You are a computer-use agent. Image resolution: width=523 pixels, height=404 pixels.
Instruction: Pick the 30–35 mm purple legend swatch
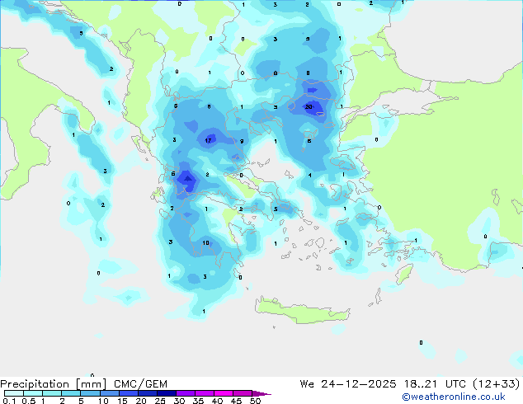[x=185, y=393]
